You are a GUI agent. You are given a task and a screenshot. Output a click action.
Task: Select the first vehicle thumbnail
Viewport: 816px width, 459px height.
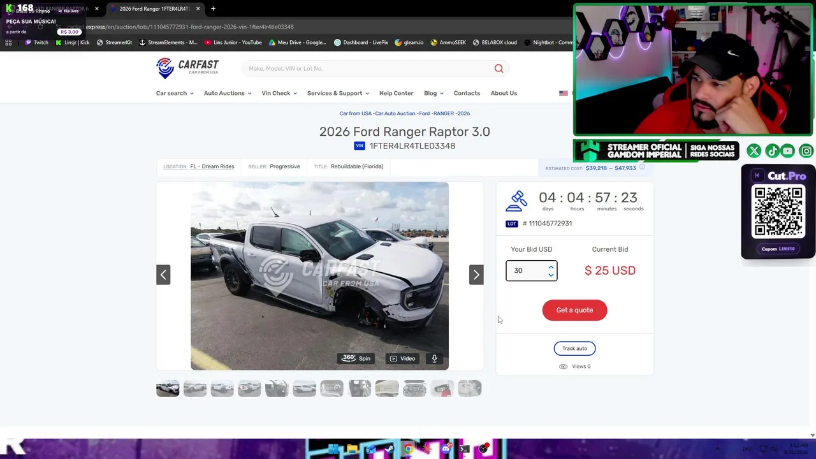tap(168, 388)
